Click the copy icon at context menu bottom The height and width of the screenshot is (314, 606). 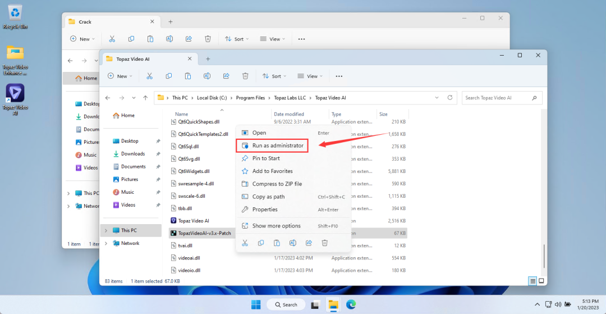(x=261, y=243)
